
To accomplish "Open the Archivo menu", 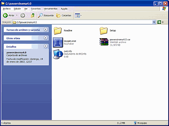I will coord(7,9).
